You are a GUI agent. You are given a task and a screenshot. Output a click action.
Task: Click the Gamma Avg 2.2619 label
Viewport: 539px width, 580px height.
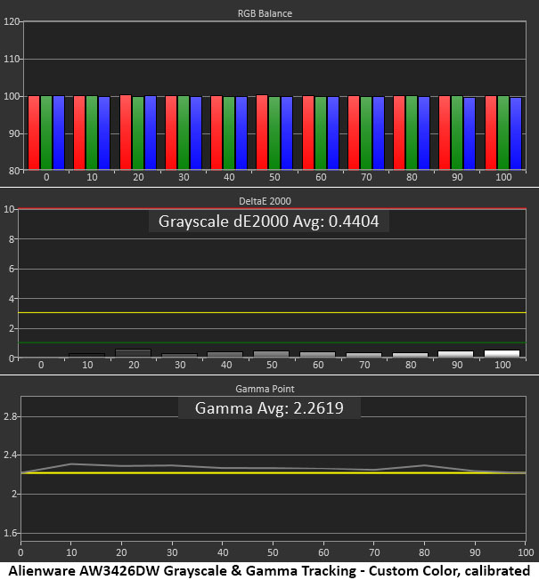click(269, 408)
